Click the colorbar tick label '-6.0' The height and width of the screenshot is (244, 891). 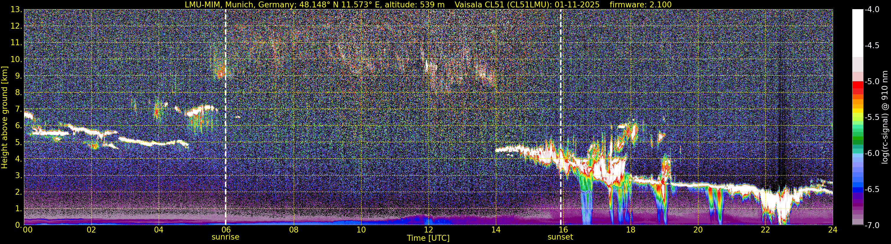click(x=871, y=153)
